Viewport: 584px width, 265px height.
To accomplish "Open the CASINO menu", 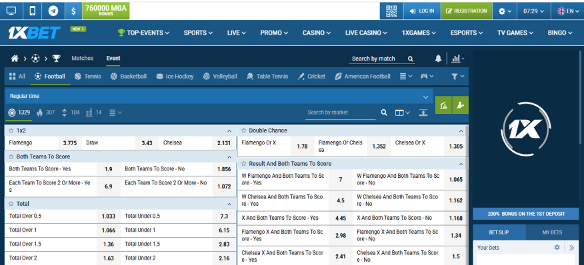I will click(317, 33).
